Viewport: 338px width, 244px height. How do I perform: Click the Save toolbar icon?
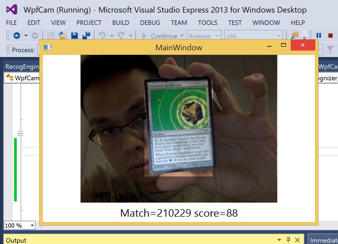coord(74,35)
